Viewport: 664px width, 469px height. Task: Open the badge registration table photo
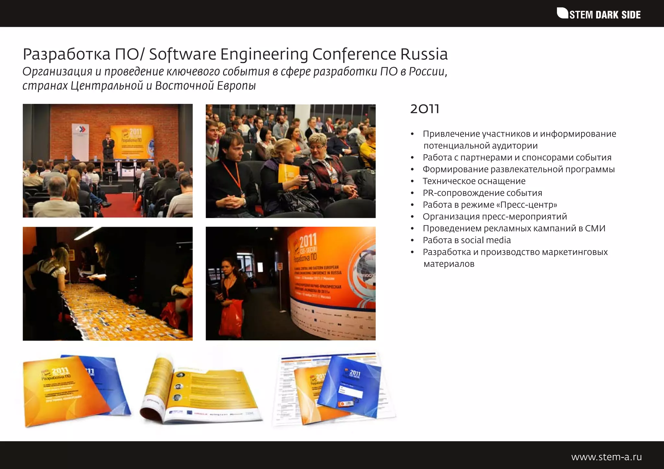108,284
